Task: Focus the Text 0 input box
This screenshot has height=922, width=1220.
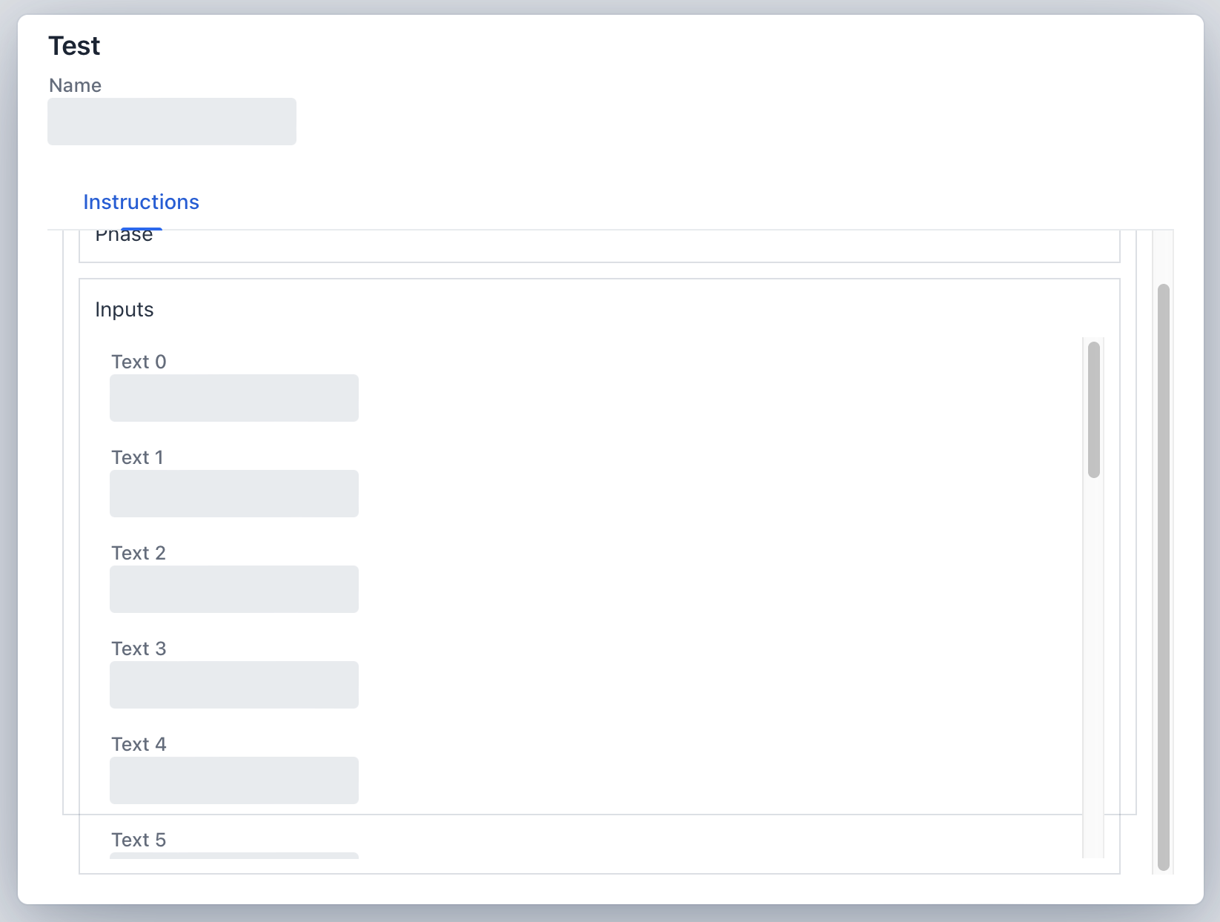Action: pos(233,398)
